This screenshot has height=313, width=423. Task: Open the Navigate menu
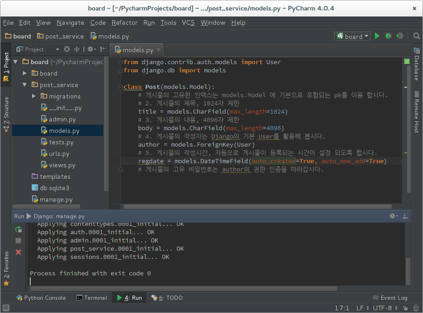[x=70, y=22]
